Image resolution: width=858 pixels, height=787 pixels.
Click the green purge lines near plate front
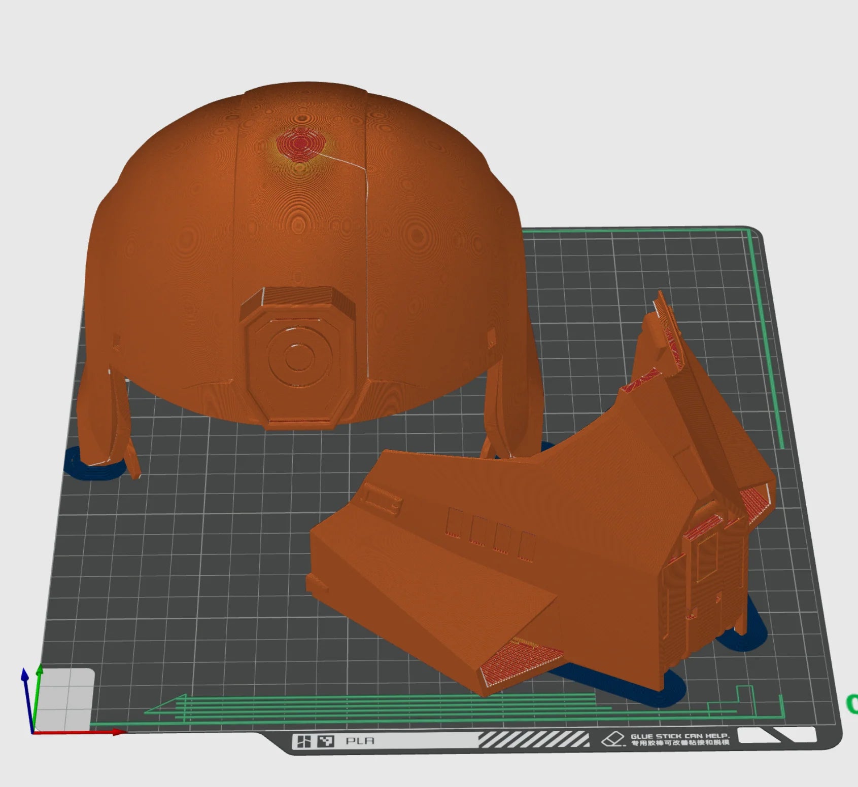tap(406, 707)
